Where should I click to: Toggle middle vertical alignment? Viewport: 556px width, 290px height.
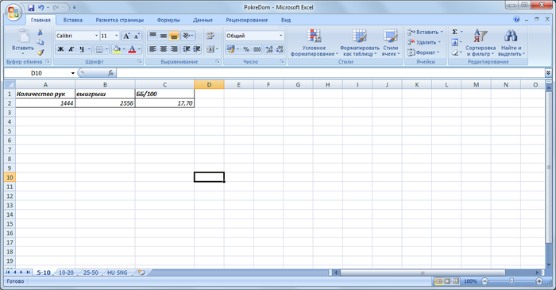(x=164, y=36)
